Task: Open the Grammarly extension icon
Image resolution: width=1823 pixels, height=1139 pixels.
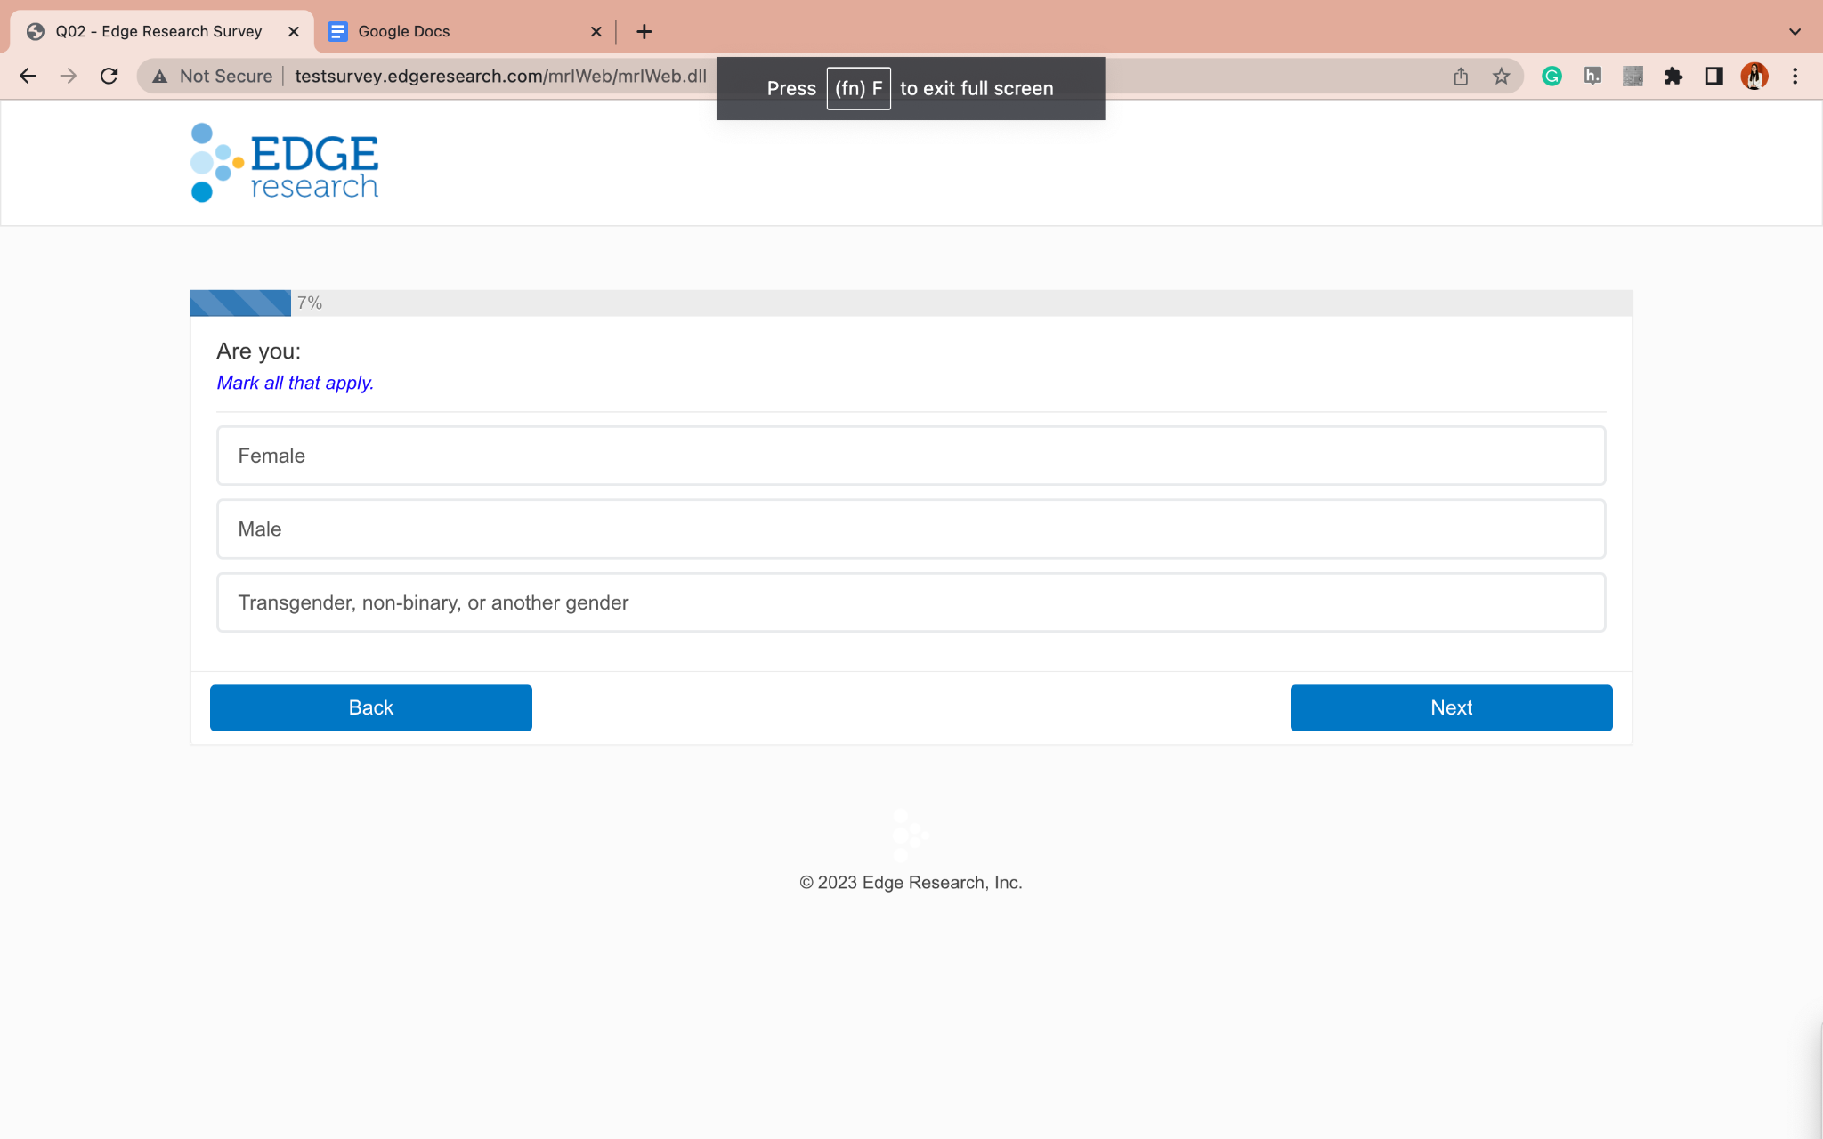Action: click(x=1552, y=77)
